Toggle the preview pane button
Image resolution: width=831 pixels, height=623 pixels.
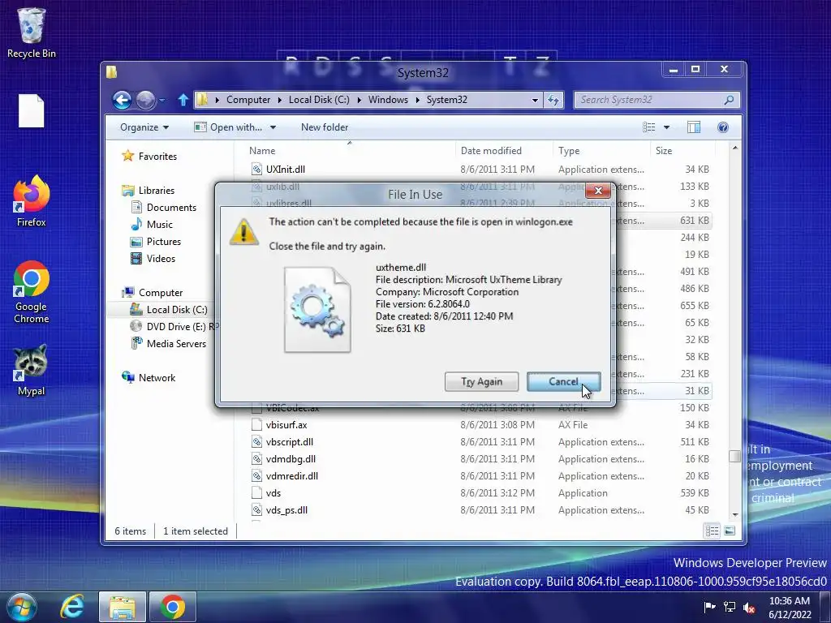[693, 127]
